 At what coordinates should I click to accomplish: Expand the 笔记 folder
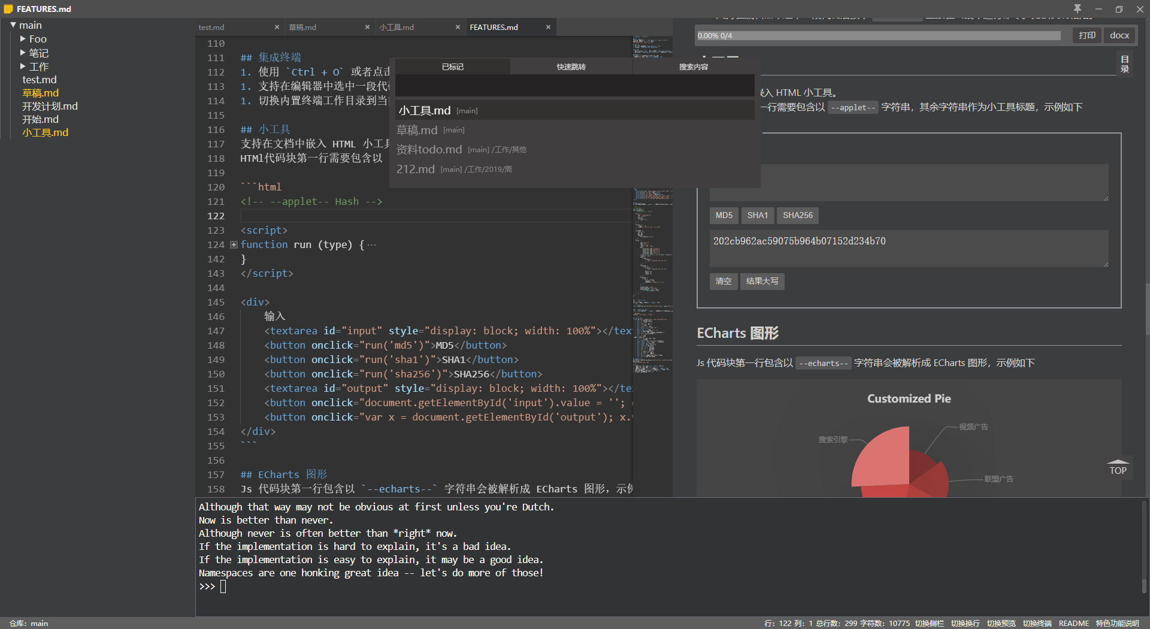coord(23,53)
